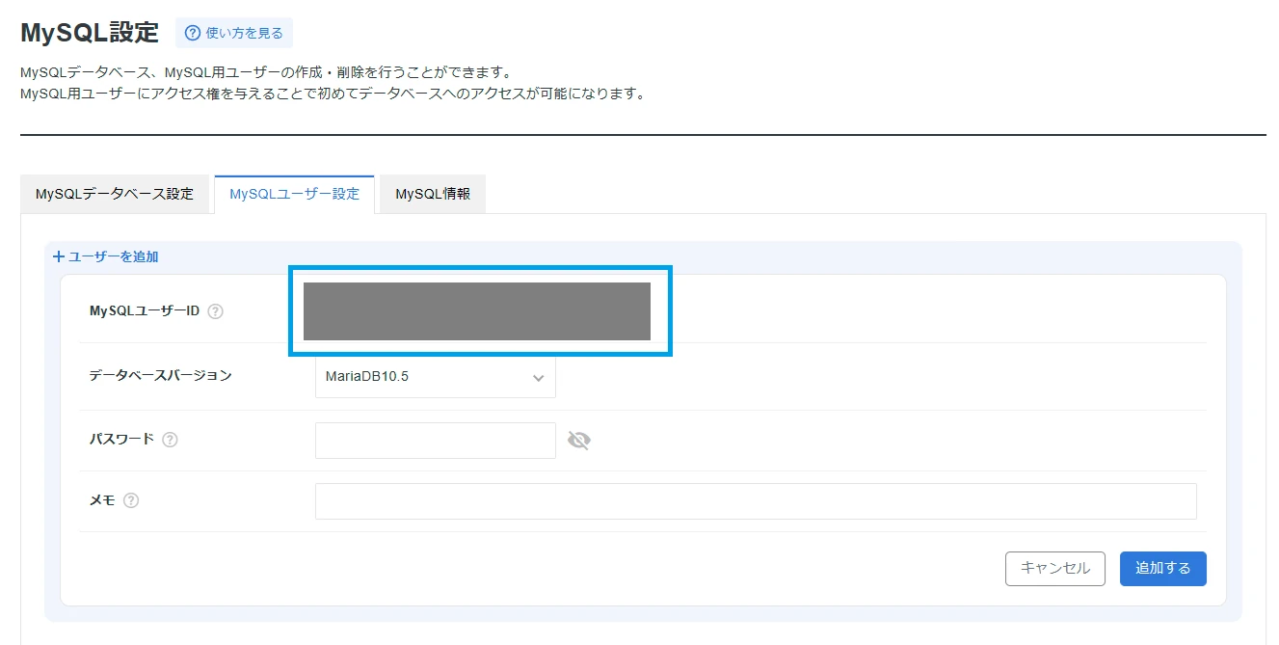The image size is (1279, 645).
Task: Click the plus icon before ユーザーを追加
Action: pyautogui.click(x=59, y=256)
